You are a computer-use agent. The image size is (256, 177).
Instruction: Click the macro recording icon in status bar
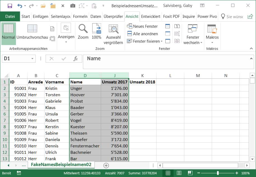point(19,173)
